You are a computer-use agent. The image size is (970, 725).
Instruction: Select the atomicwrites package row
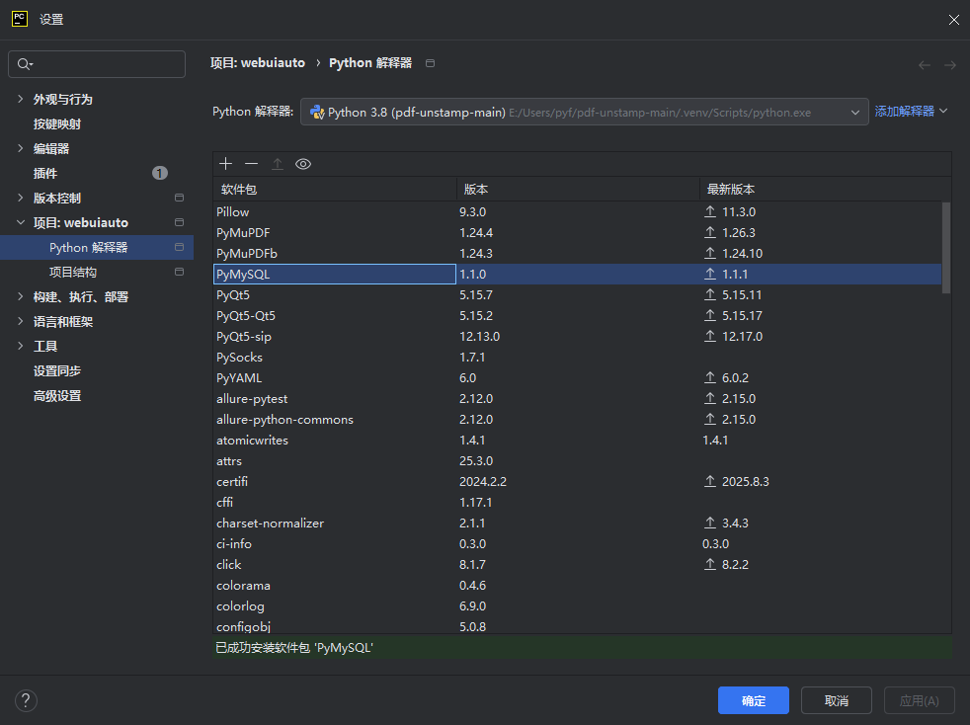point(577,440)
